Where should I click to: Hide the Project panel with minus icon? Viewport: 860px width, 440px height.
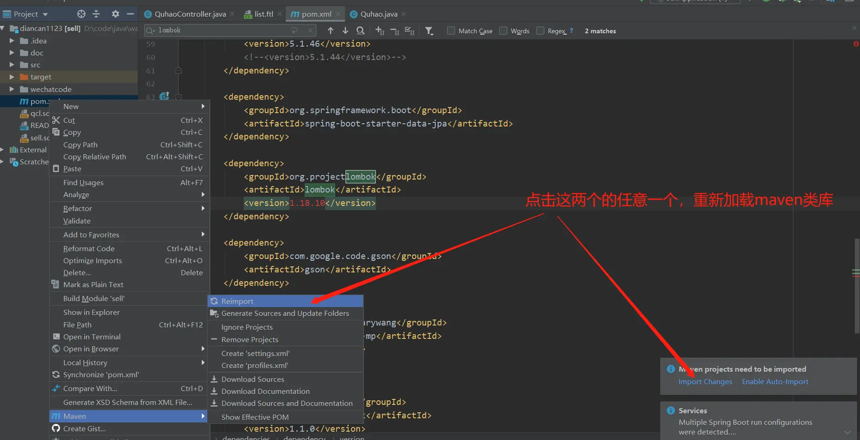point(130,14)
